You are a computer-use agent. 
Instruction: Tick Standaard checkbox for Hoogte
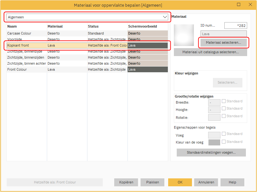(224, 109)
